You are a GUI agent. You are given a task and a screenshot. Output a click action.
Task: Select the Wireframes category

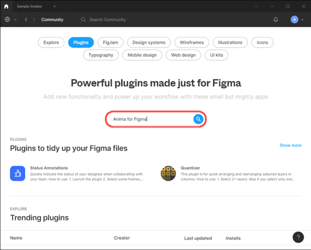[192, 42]
